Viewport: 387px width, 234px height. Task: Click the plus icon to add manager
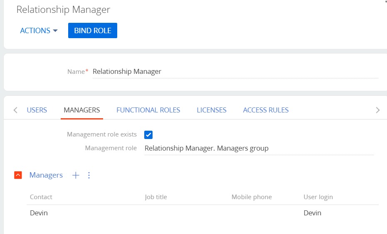[x=76, y=175]
